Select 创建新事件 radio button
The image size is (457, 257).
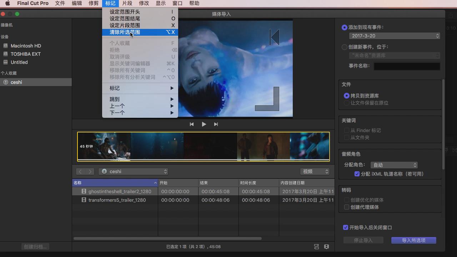pyautogui.click(x=345, y=47)
